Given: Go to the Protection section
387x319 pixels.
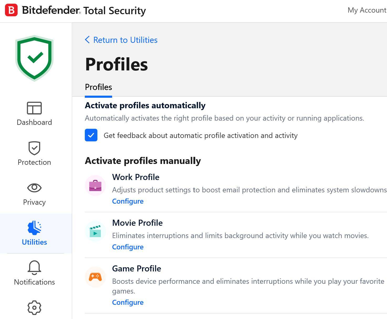Looking at the screenshot, I should pyautogui.click(x=34, y=154).
